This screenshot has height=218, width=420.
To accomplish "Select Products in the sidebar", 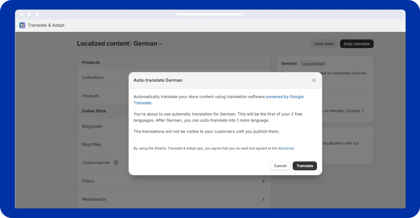I will click(x=91, y=96).
